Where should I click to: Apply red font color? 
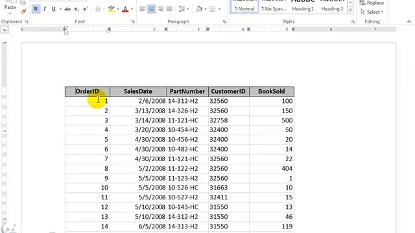point(125,9)
